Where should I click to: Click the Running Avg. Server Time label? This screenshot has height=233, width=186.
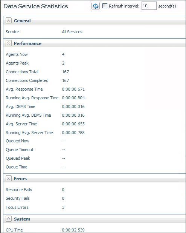pos(29,133)
